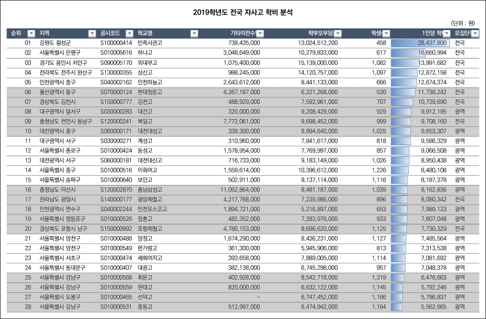486x319 pixels.
Task: Click value 11,052,864,000 in 기타이전수 column
Action: pos(240,190)
